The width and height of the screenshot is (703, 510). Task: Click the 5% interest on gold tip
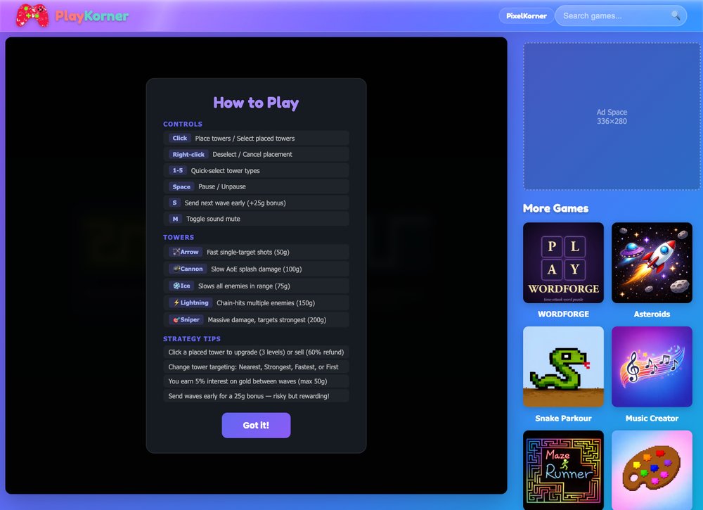tap(256, 381)
